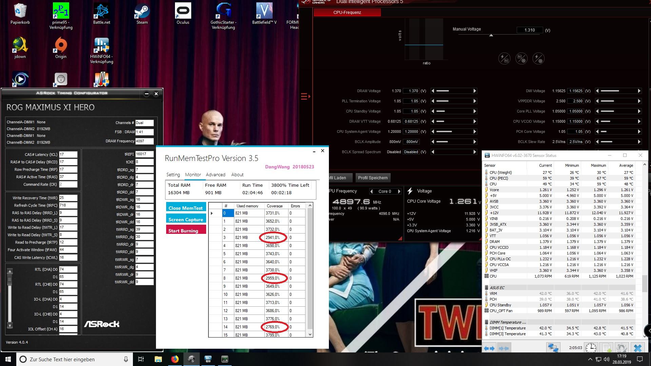Select next core in CPU Frequency panel
The width and height of the screenshot is (651, 366).
(399, 191)
